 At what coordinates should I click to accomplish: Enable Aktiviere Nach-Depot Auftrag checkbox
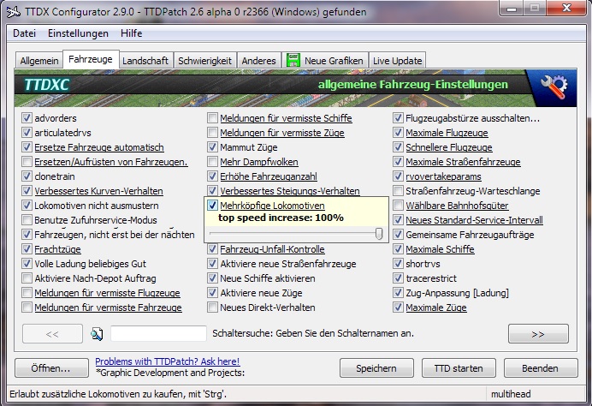click(x=27, y=278)
